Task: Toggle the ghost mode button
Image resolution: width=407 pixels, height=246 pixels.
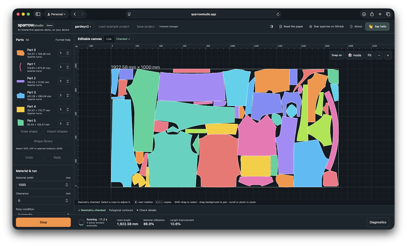Action: (x=355, y=55)
